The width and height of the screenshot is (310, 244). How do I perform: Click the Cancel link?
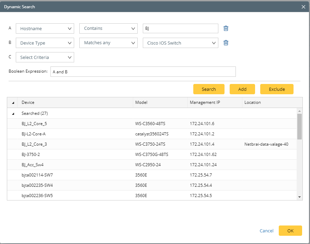(266, 230)
